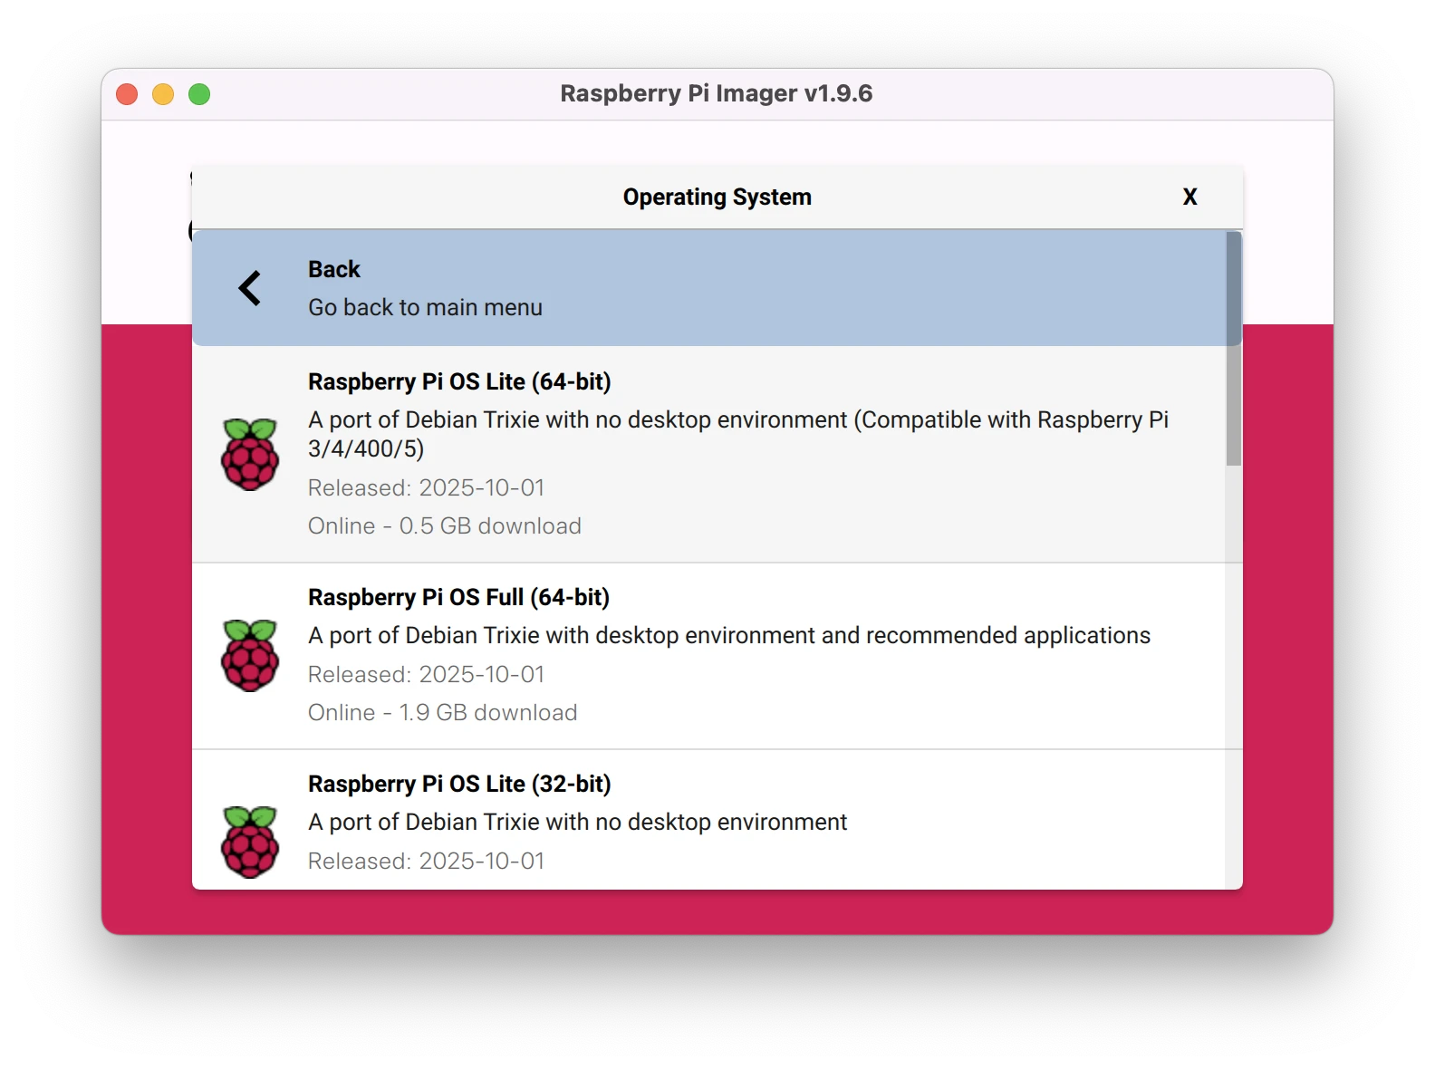The height and width of the screenshot is (1069, 1435).
Task: Maximize window with green button
Action: pyautogui.click(x=199, y=94)
